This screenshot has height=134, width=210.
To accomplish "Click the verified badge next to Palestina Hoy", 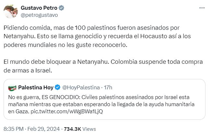I will (57, 87).
